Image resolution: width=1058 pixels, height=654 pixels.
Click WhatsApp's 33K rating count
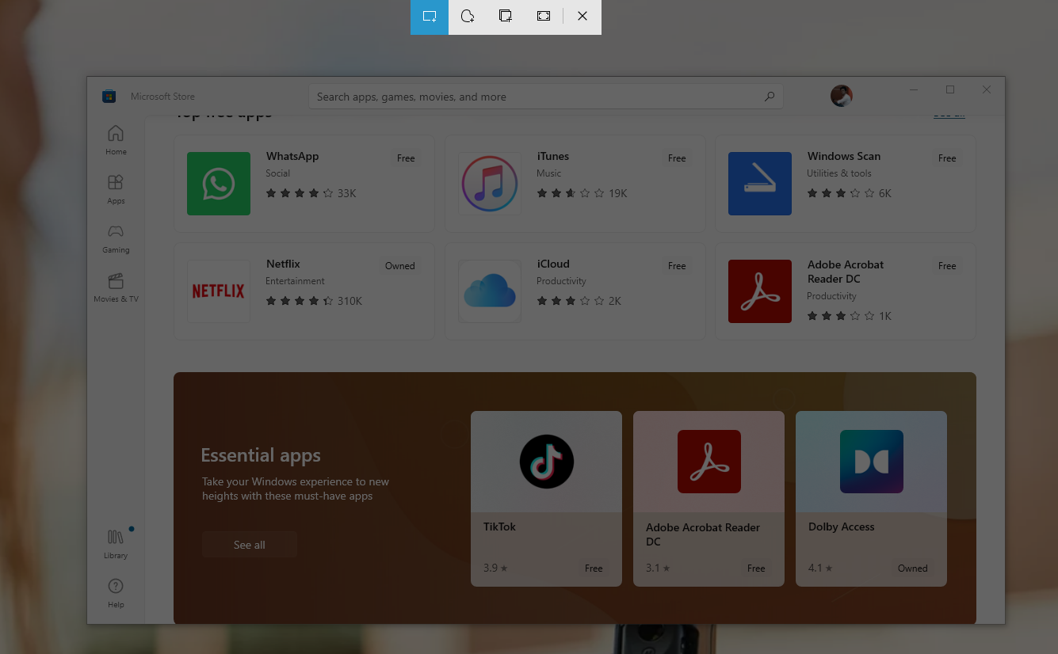(x=347, y=193)
